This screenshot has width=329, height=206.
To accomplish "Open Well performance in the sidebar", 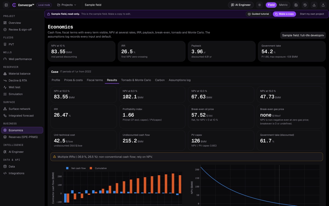I will tap(22, 59).
